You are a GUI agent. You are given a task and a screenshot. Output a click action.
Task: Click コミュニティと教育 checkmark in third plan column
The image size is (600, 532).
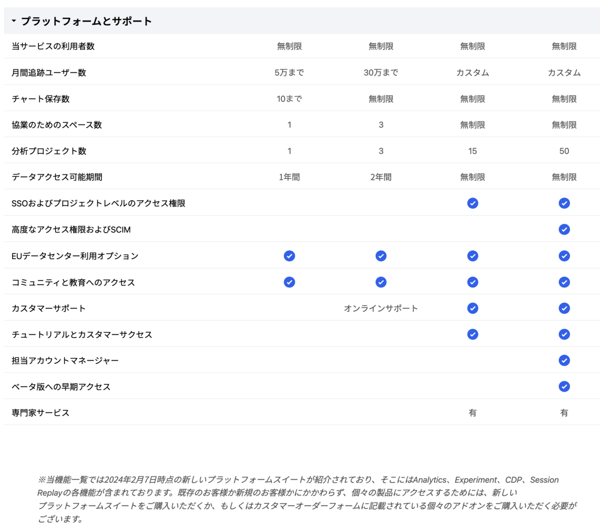[472, 282]
